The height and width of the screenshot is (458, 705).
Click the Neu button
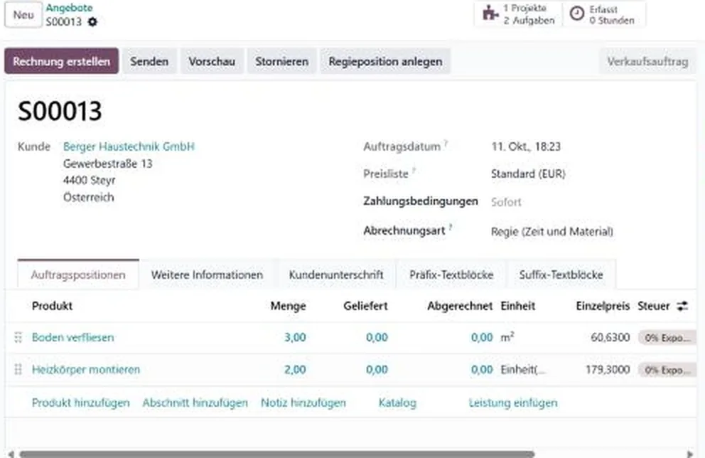pyautogui.click(x=23, y=15)
